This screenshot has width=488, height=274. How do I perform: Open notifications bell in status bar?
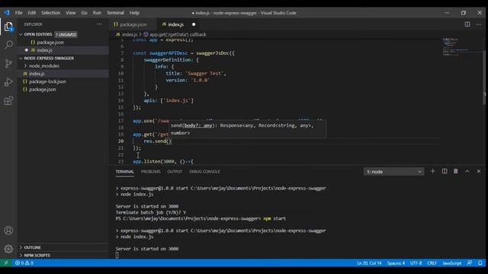pyautogui.click(x=480, y=263)
